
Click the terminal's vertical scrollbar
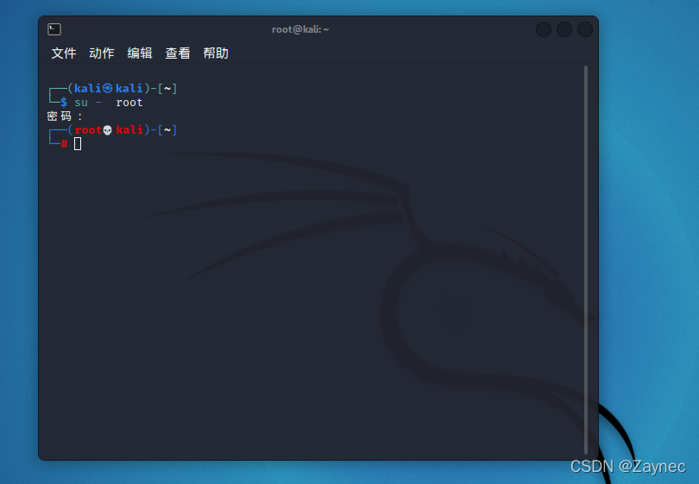tap(586, 260)
